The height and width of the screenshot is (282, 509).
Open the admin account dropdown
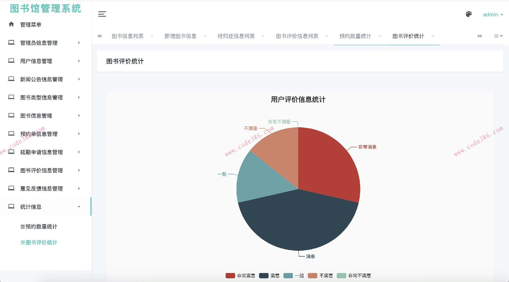(x=492, y=15)
